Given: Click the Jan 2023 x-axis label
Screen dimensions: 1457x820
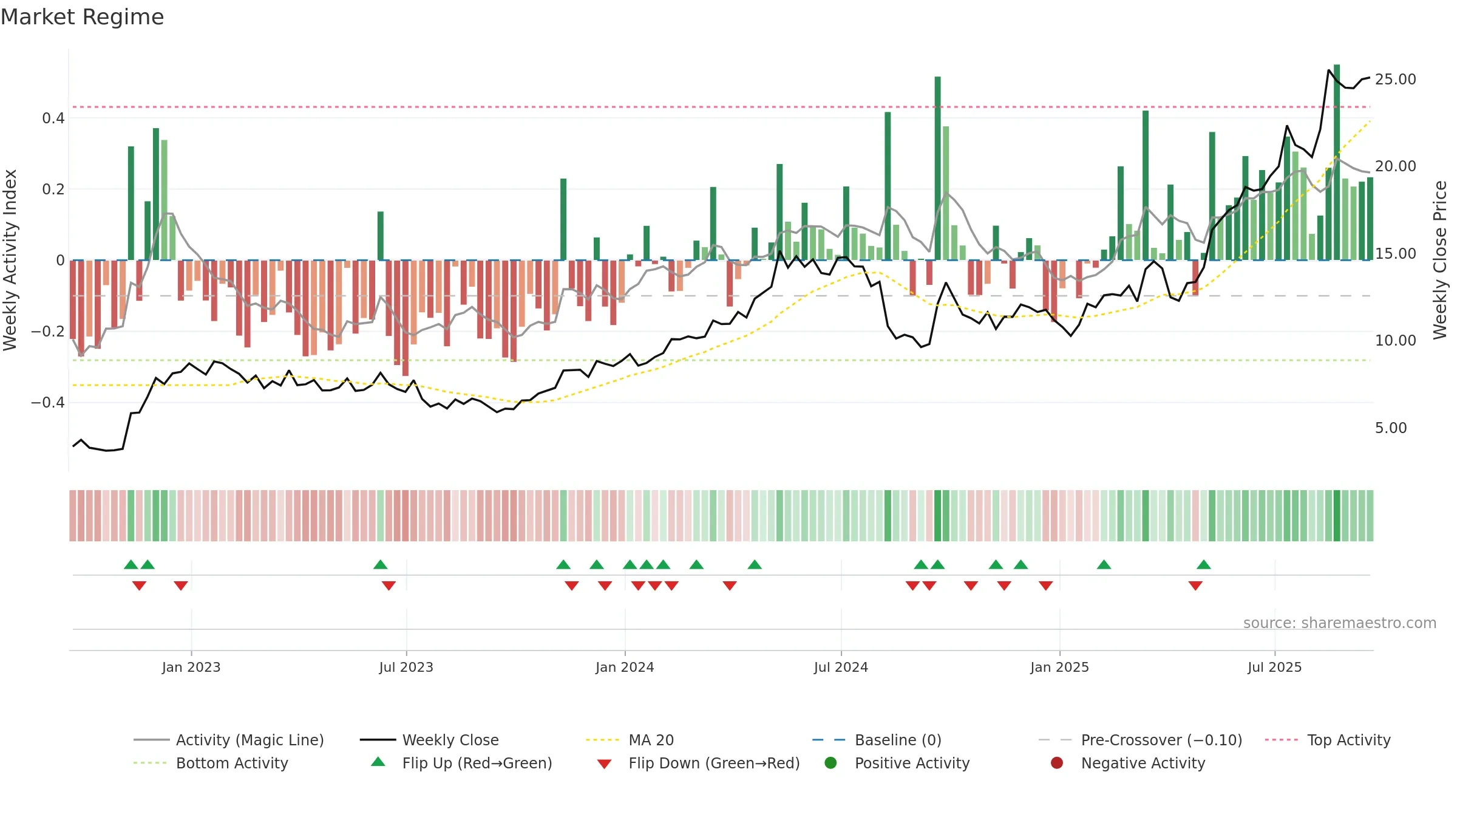Looking at the screenshot, I should (x=191, y=668).
